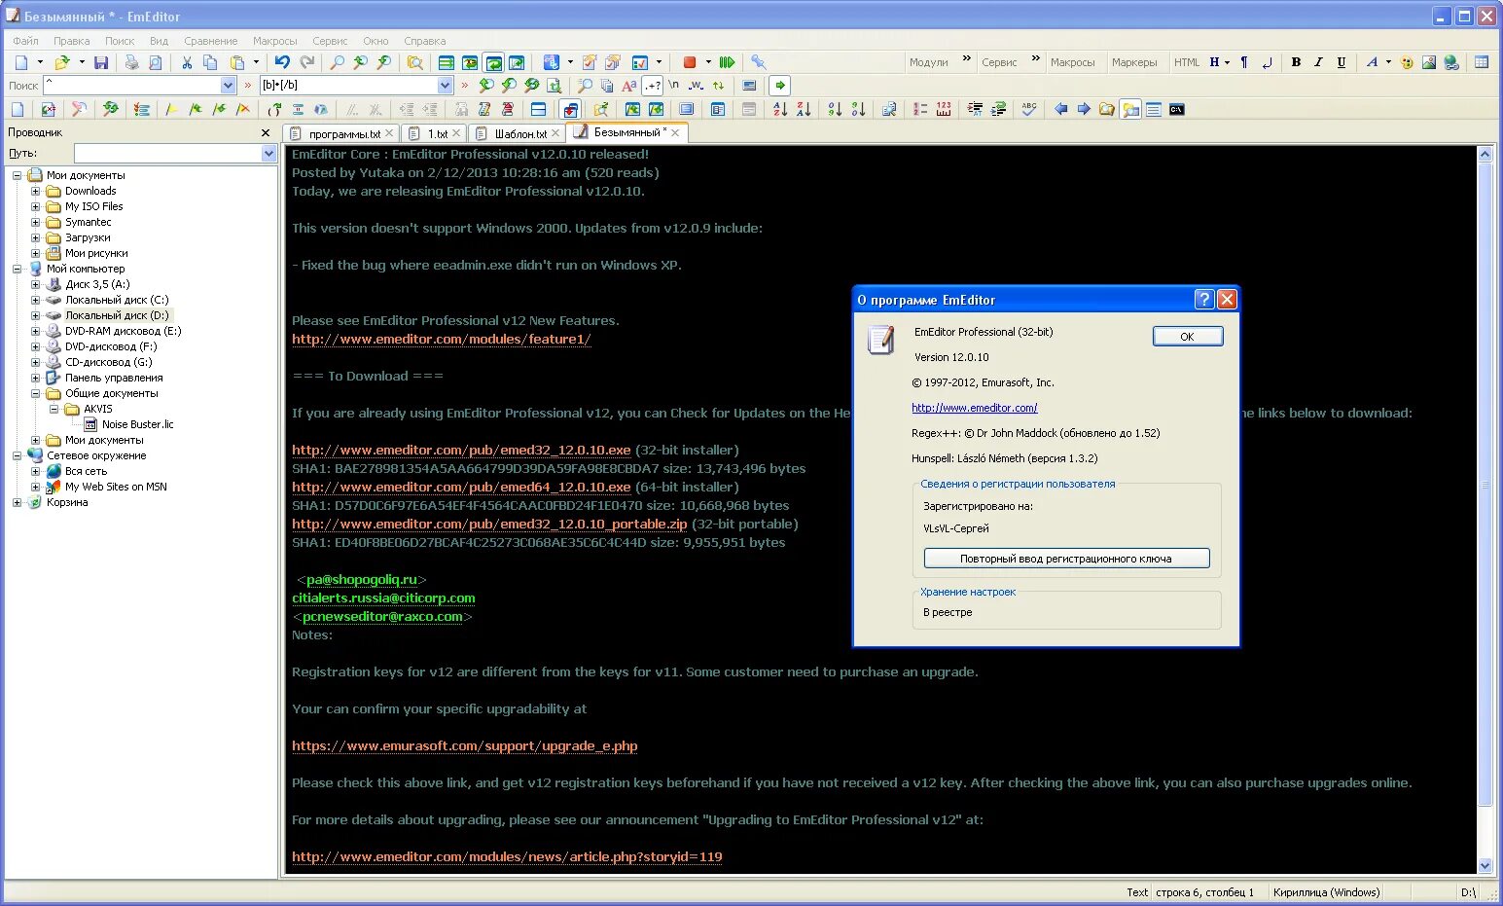Insert HTML image icon
1503x906 pixels.
tap(1428, 62)
